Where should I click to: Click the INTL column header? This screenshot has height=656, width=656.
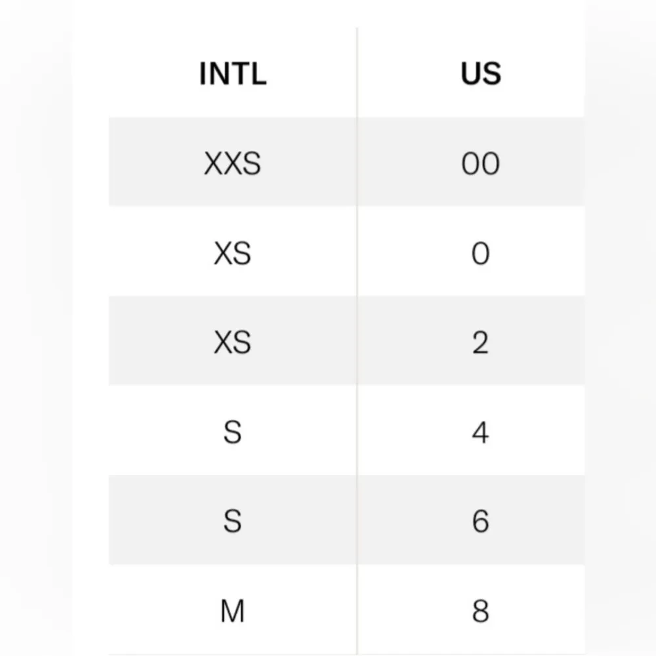[x=233, y=73]
